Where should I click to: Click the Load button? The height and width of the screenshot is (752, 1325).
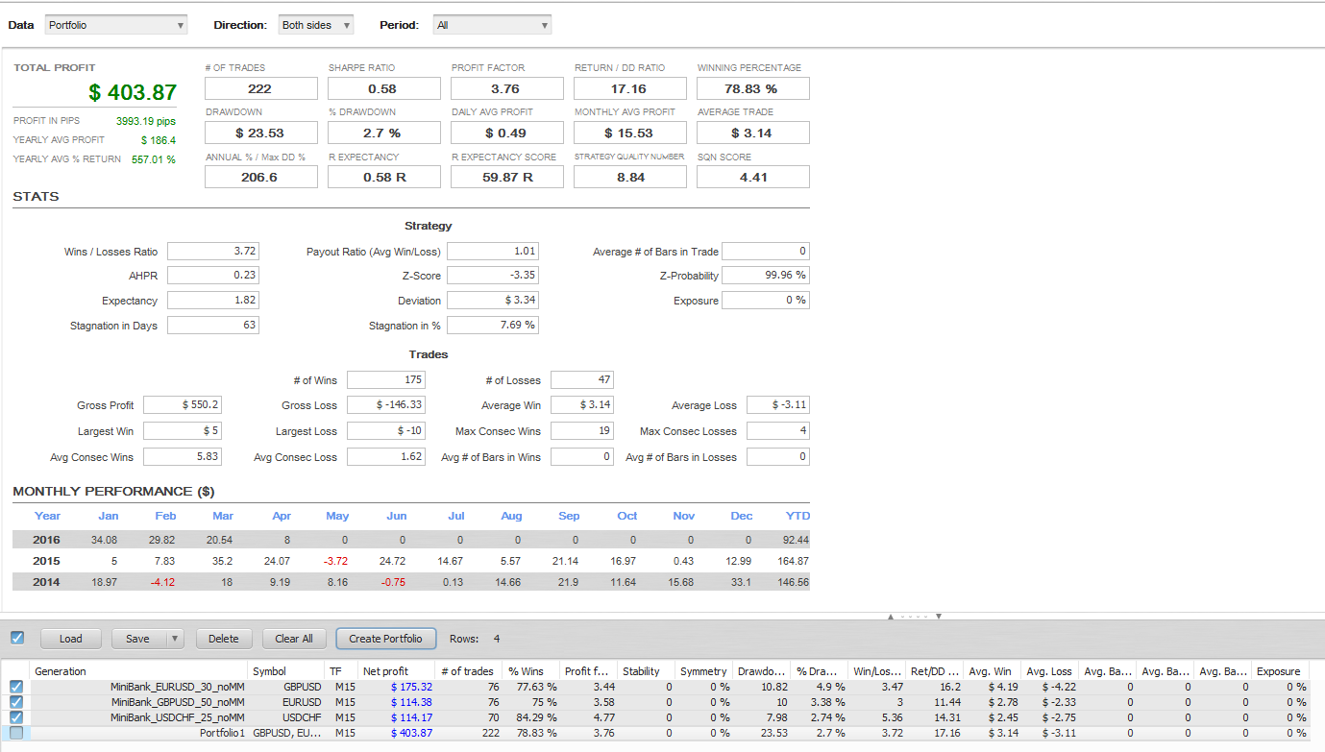(71, 639)
